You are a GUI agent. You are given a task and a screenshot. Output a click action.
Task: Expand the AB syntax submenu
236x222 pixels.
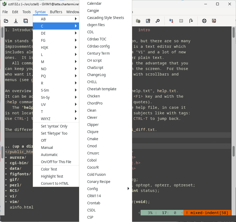pos(56,19)
